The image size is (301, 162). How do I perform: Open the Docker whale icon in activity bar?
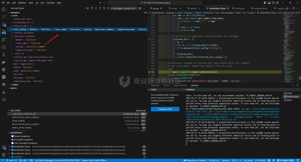click(x=4, y=62)
